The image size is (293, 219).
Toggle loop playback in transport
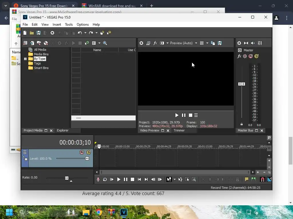(x=105, y=179)
